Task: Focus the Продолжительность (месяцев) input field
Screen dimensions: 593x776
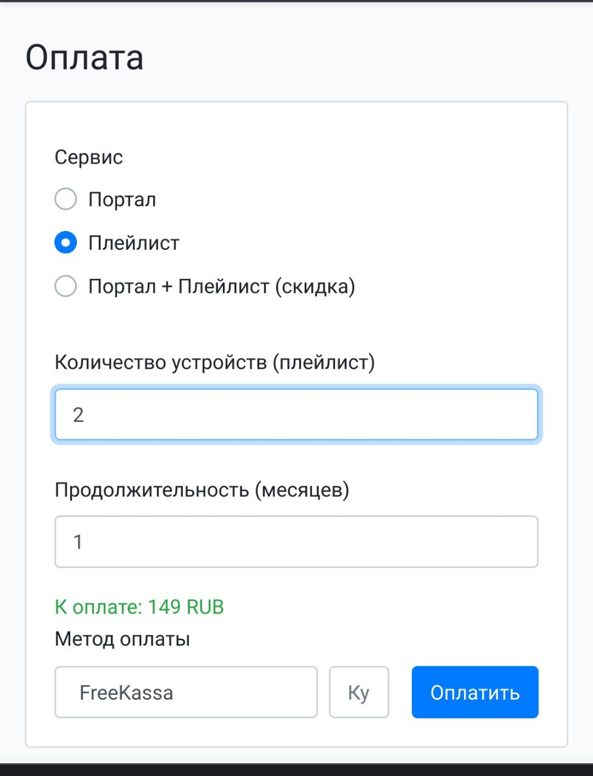Action: (x=296, y=541)
